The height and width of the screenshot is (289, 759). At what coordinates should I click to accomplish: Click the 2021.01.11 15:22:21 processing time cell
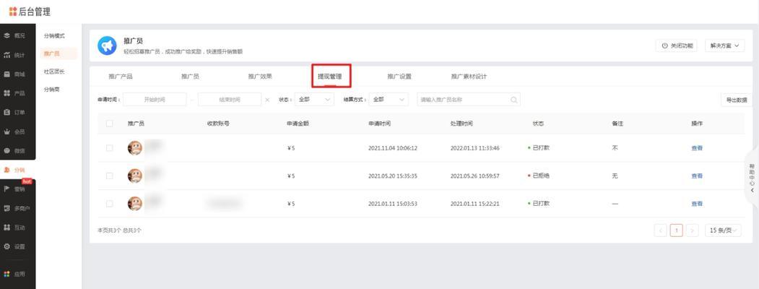coord(474,204)
